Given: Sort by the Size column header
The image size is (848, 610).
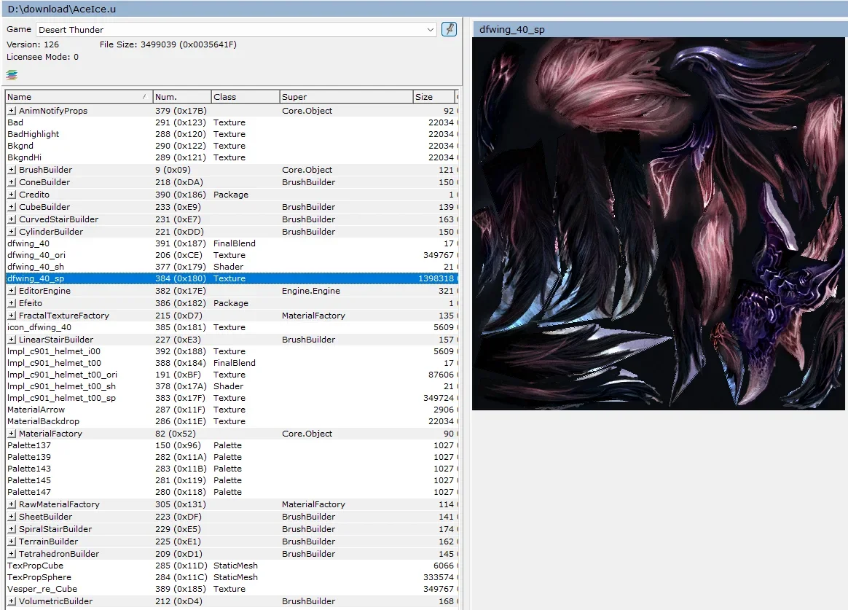Looking at the screenshot, I should pos(432,97).
